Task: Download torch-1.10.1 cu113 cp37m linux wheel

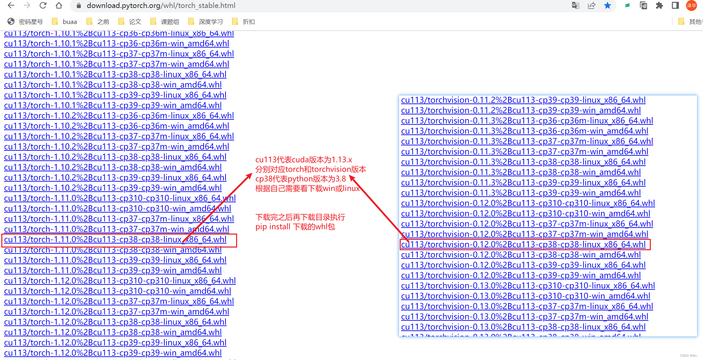Action: [x=119, y=54]
